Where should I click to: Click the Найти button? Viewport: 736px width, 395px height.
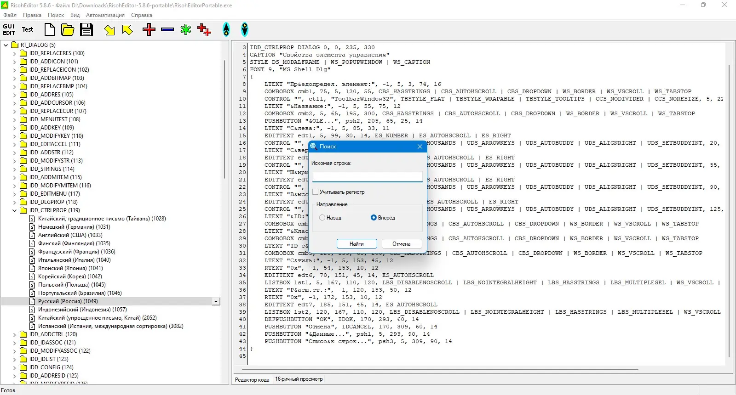click(x=356, y=244)
